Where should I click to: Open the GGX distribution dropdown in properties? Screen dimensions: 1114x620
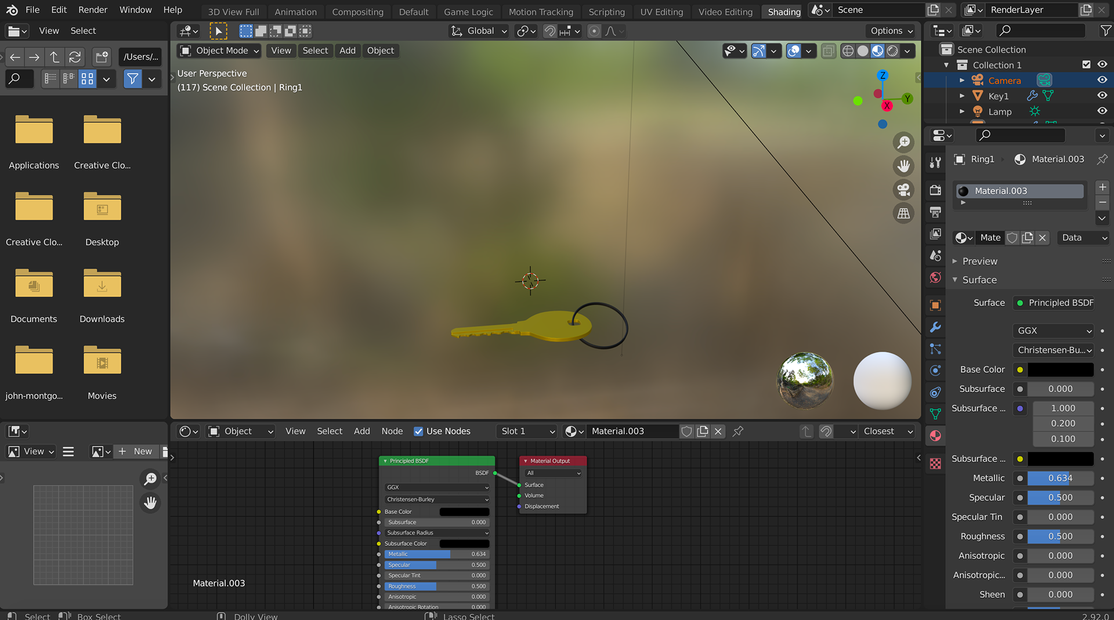click(1054, 331)
